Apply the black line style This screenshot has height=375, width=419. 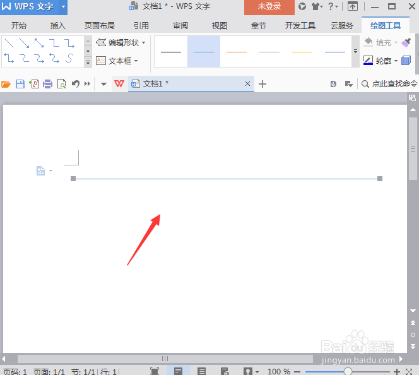(x=171, y=52)
